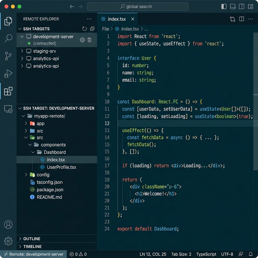Open editor more actions ellipsis

click(x=250, y=19)
